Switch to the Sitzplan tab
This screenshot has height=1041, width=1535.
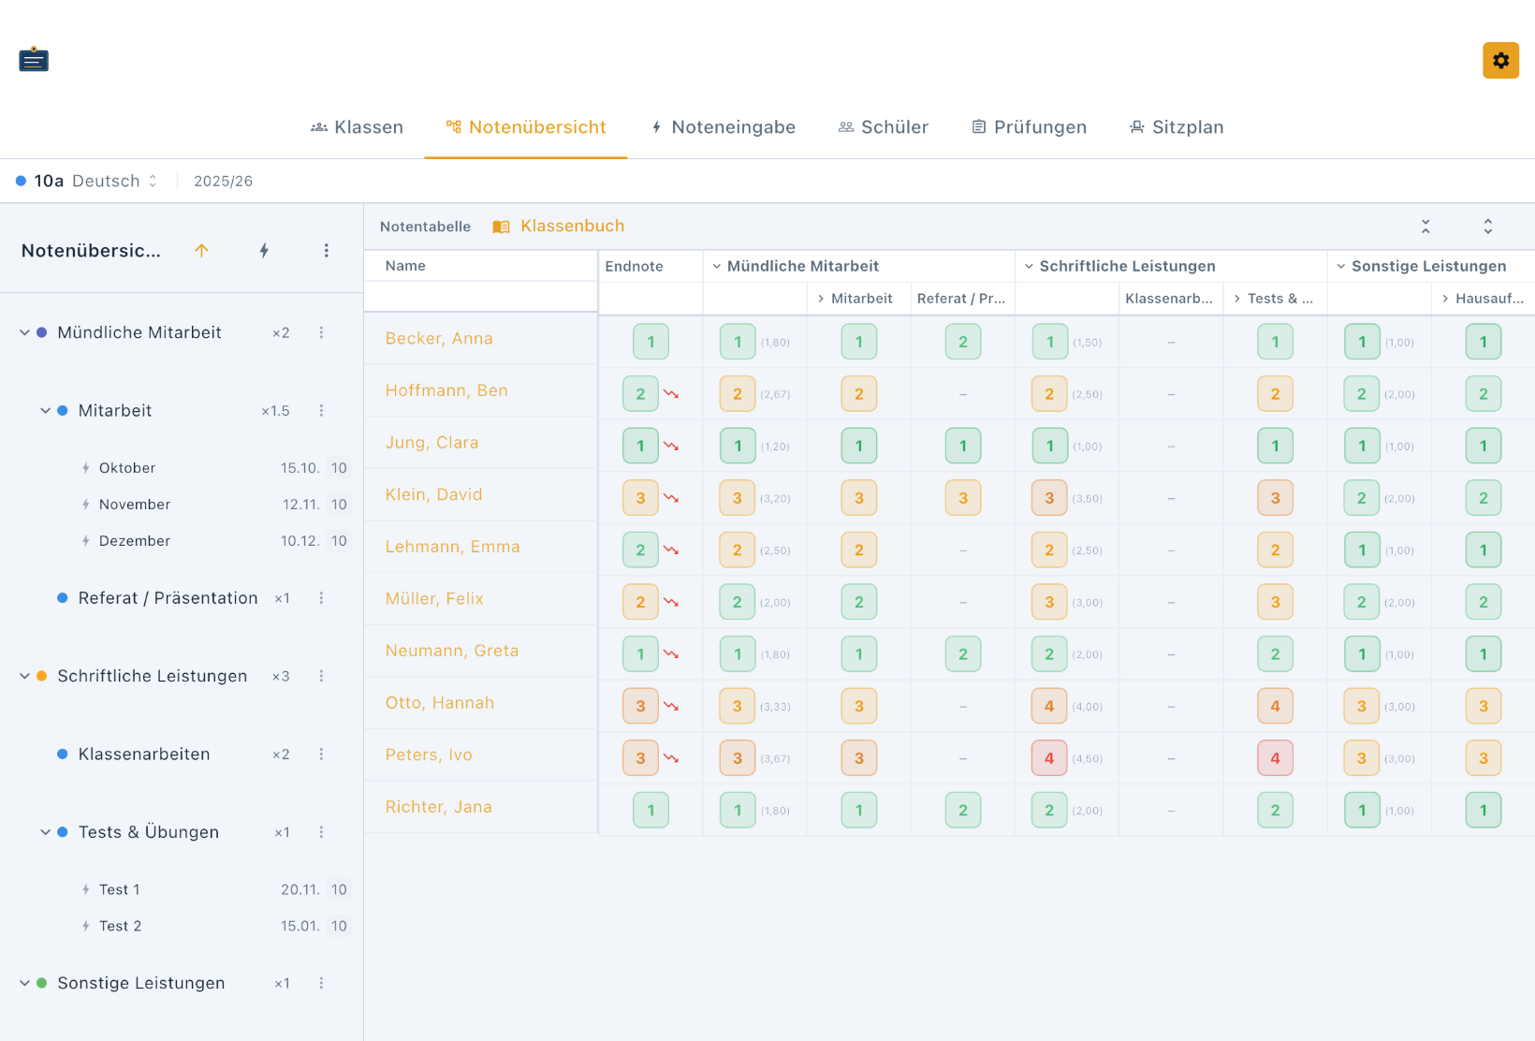pyautogui.click(x=1177, y=127)
